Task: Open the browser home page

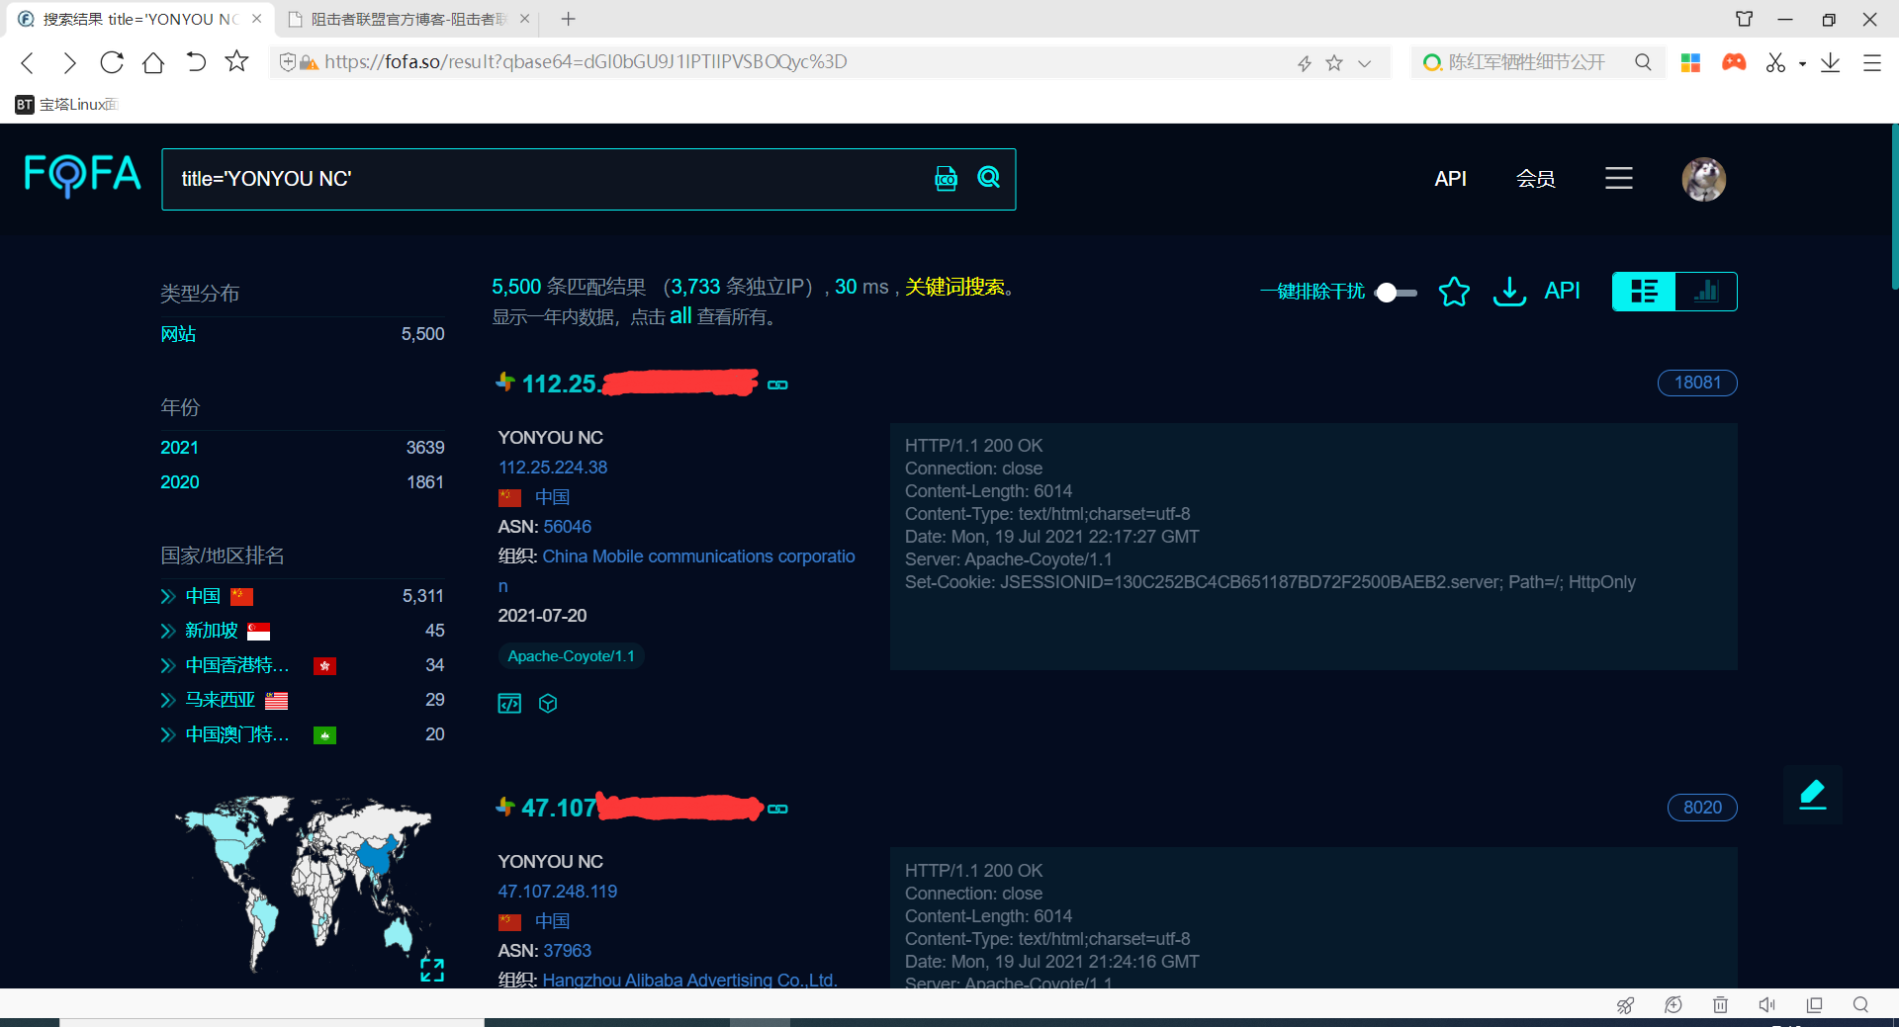Action: [x=153, y=62]
